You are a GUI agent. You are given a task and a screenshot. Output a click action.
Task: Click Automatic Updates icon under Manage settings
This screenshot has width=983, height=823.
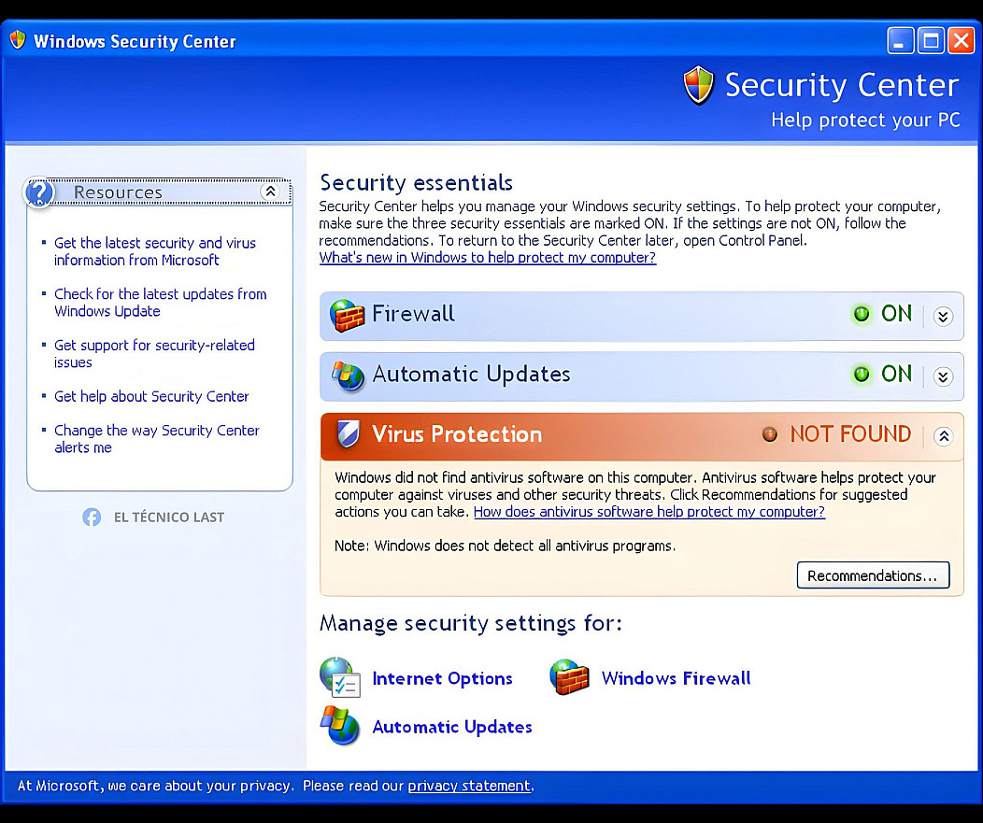pyautogui.click(x=340, y=726)
